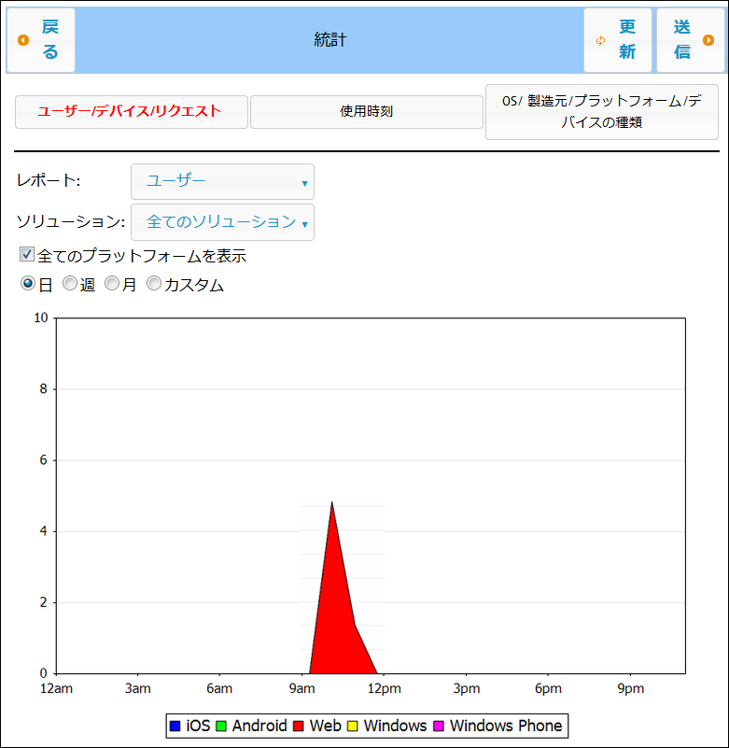This screenshot has width=729, height=748.
Task: Select the 日 radio button
Action: click(x=28, y=283)
